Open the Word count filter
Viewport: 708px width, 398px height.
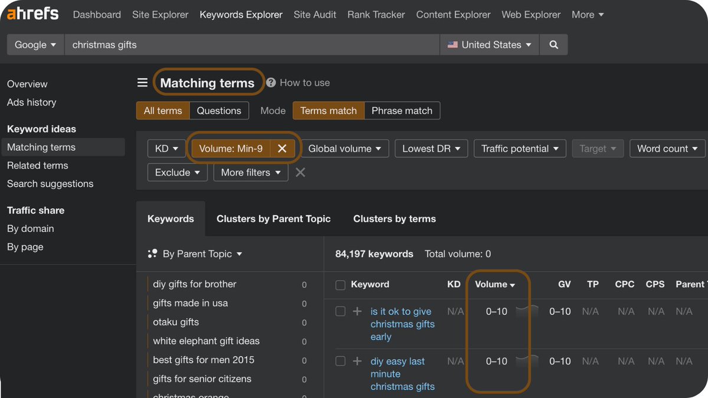click(667, 149)
